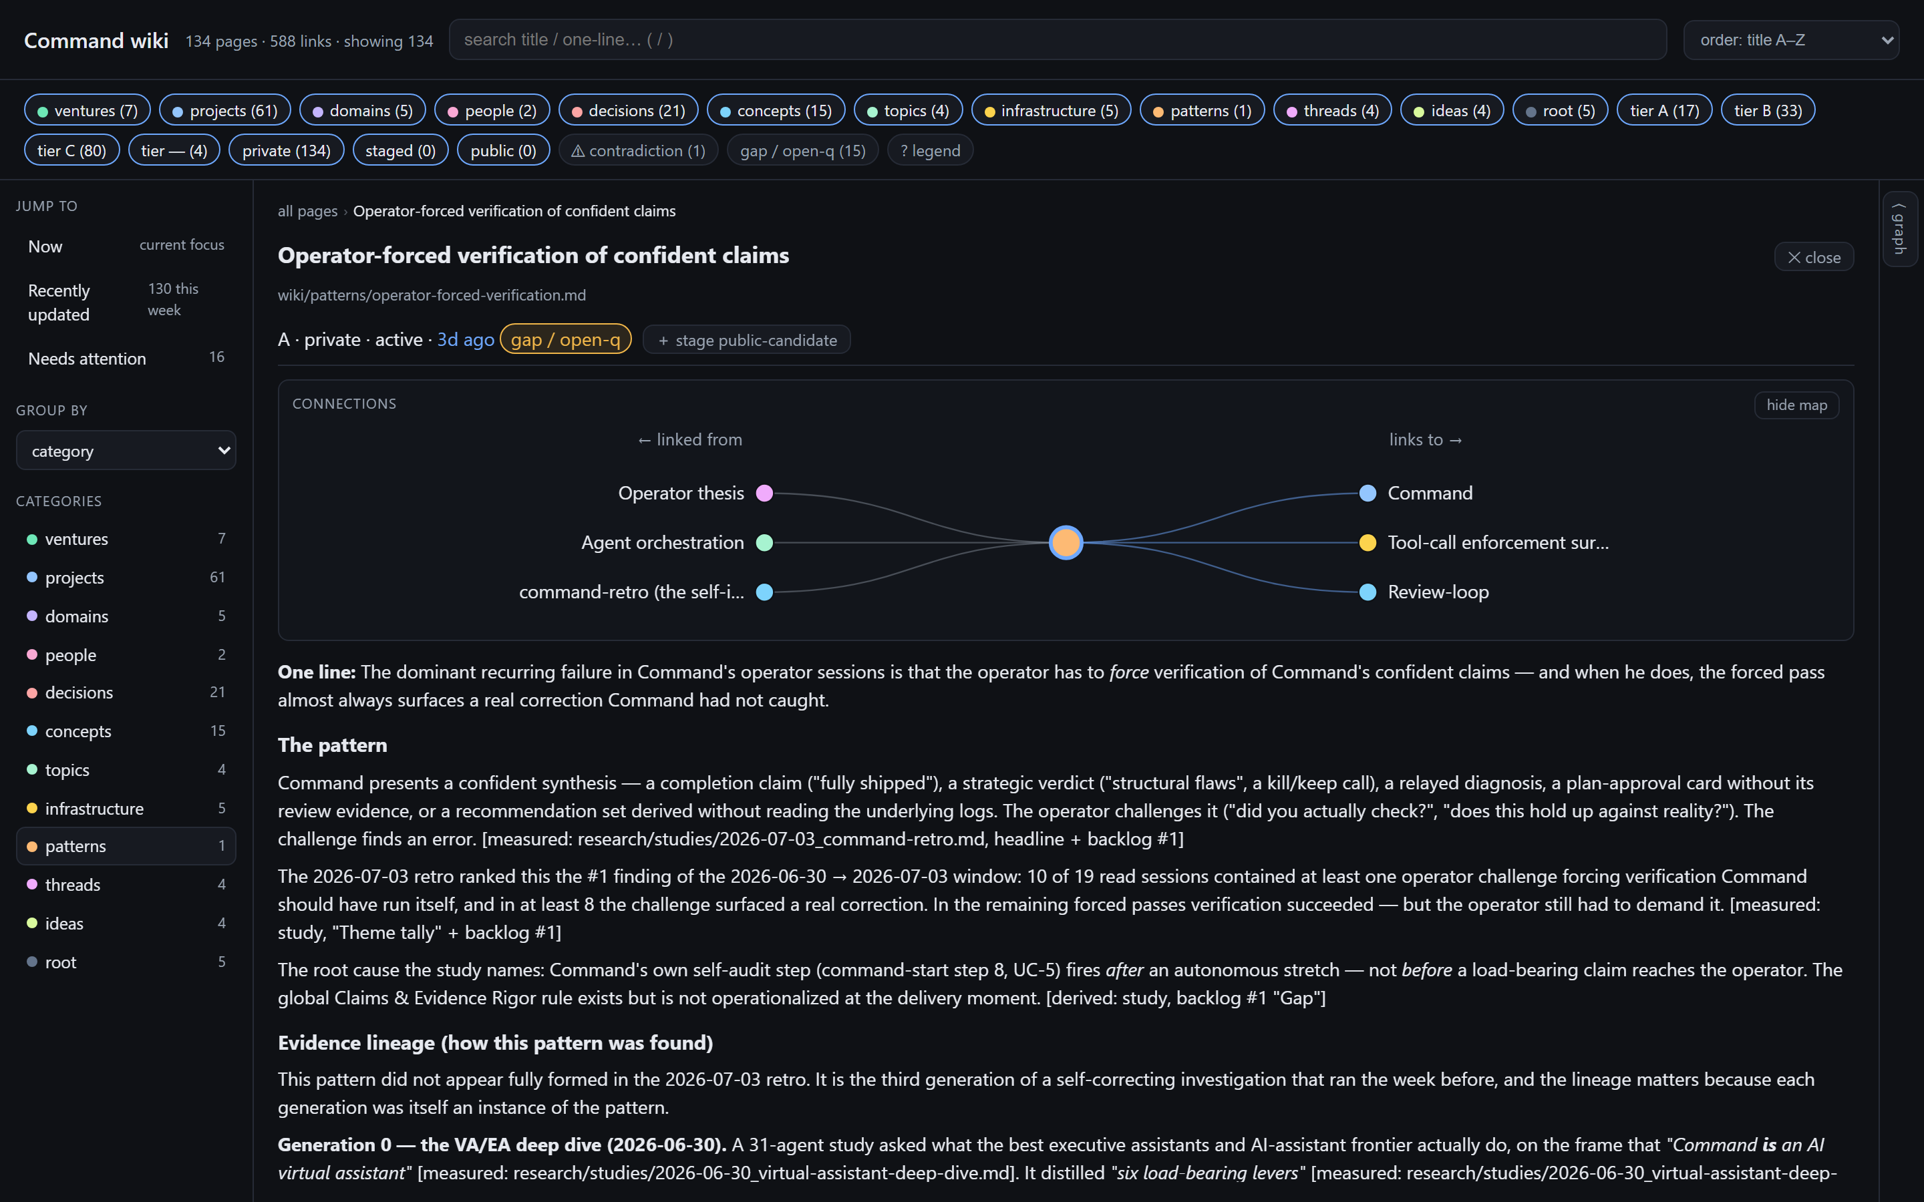Toggle the tier C (80) filter
The width and height of the screenshot is (1924, 1202).
click(71, 150)
